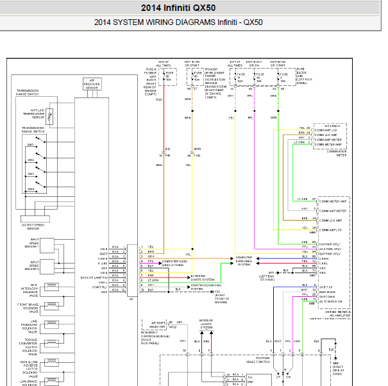Image resolution: width=388 pixels, height=386 pixels.
Task: Click the SW3 switch label
Action: click(x=31, y=174)
